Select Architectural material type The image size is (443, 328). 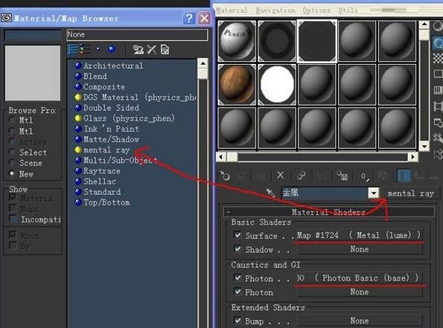[x=113, y=65]
